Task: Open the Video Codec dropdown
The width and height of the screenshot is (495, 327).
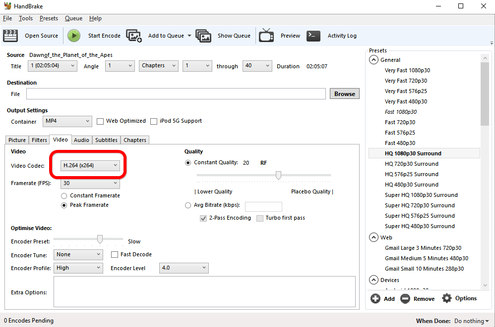Action: 90,165
